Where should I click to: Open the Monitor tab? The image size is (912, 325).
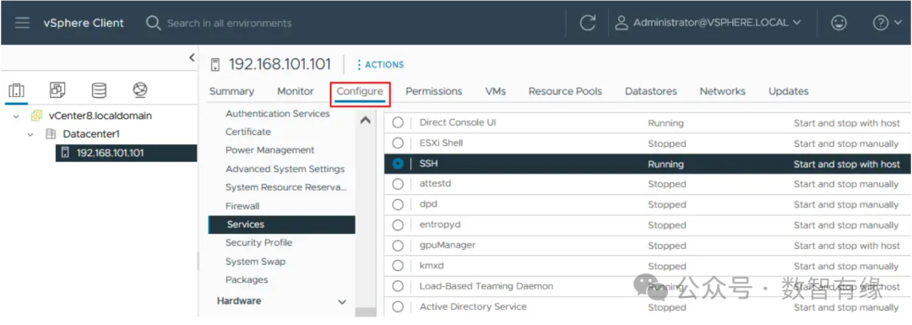point(296,91)
